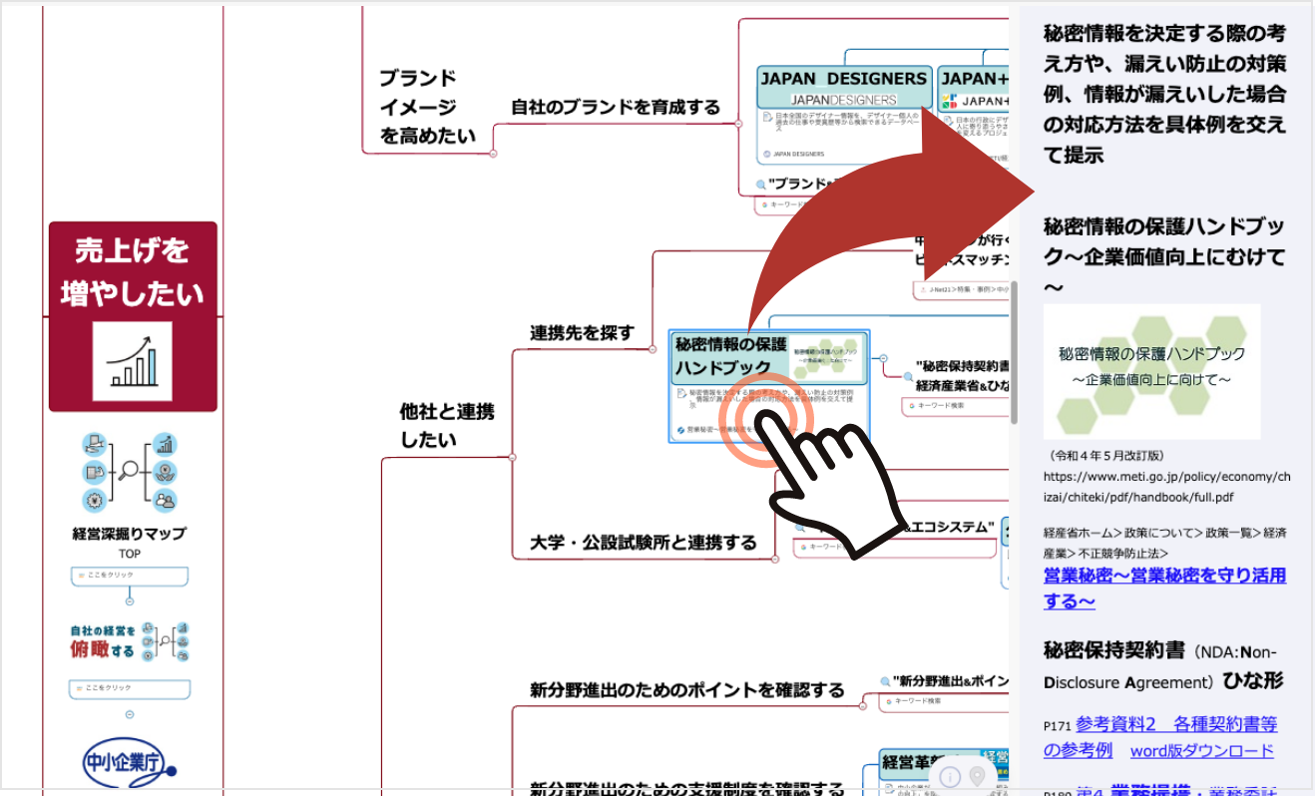Click キーワード検索 box under "秘密保持契約書
The height and width of the screenshot is (796, 1315).
pos(956,406)
